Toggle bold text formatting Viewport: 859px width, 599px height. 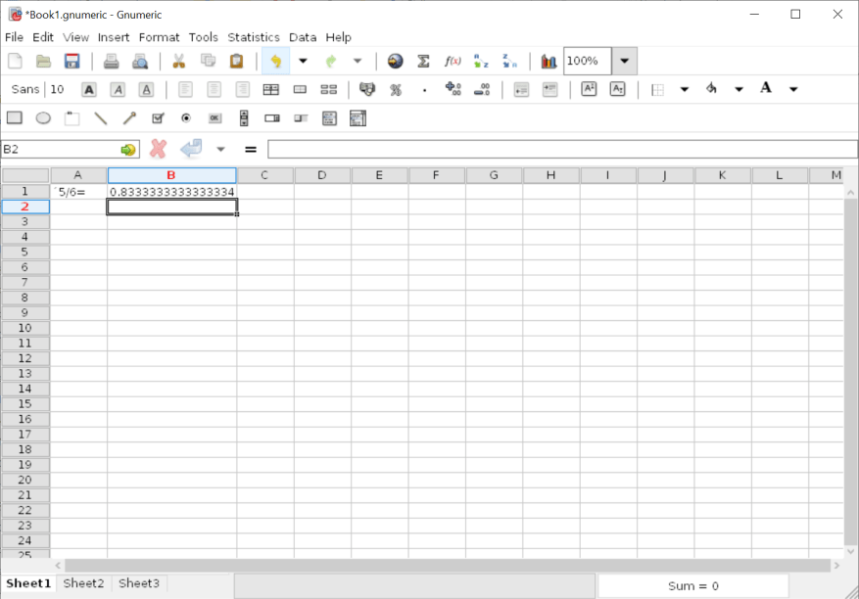89,89
